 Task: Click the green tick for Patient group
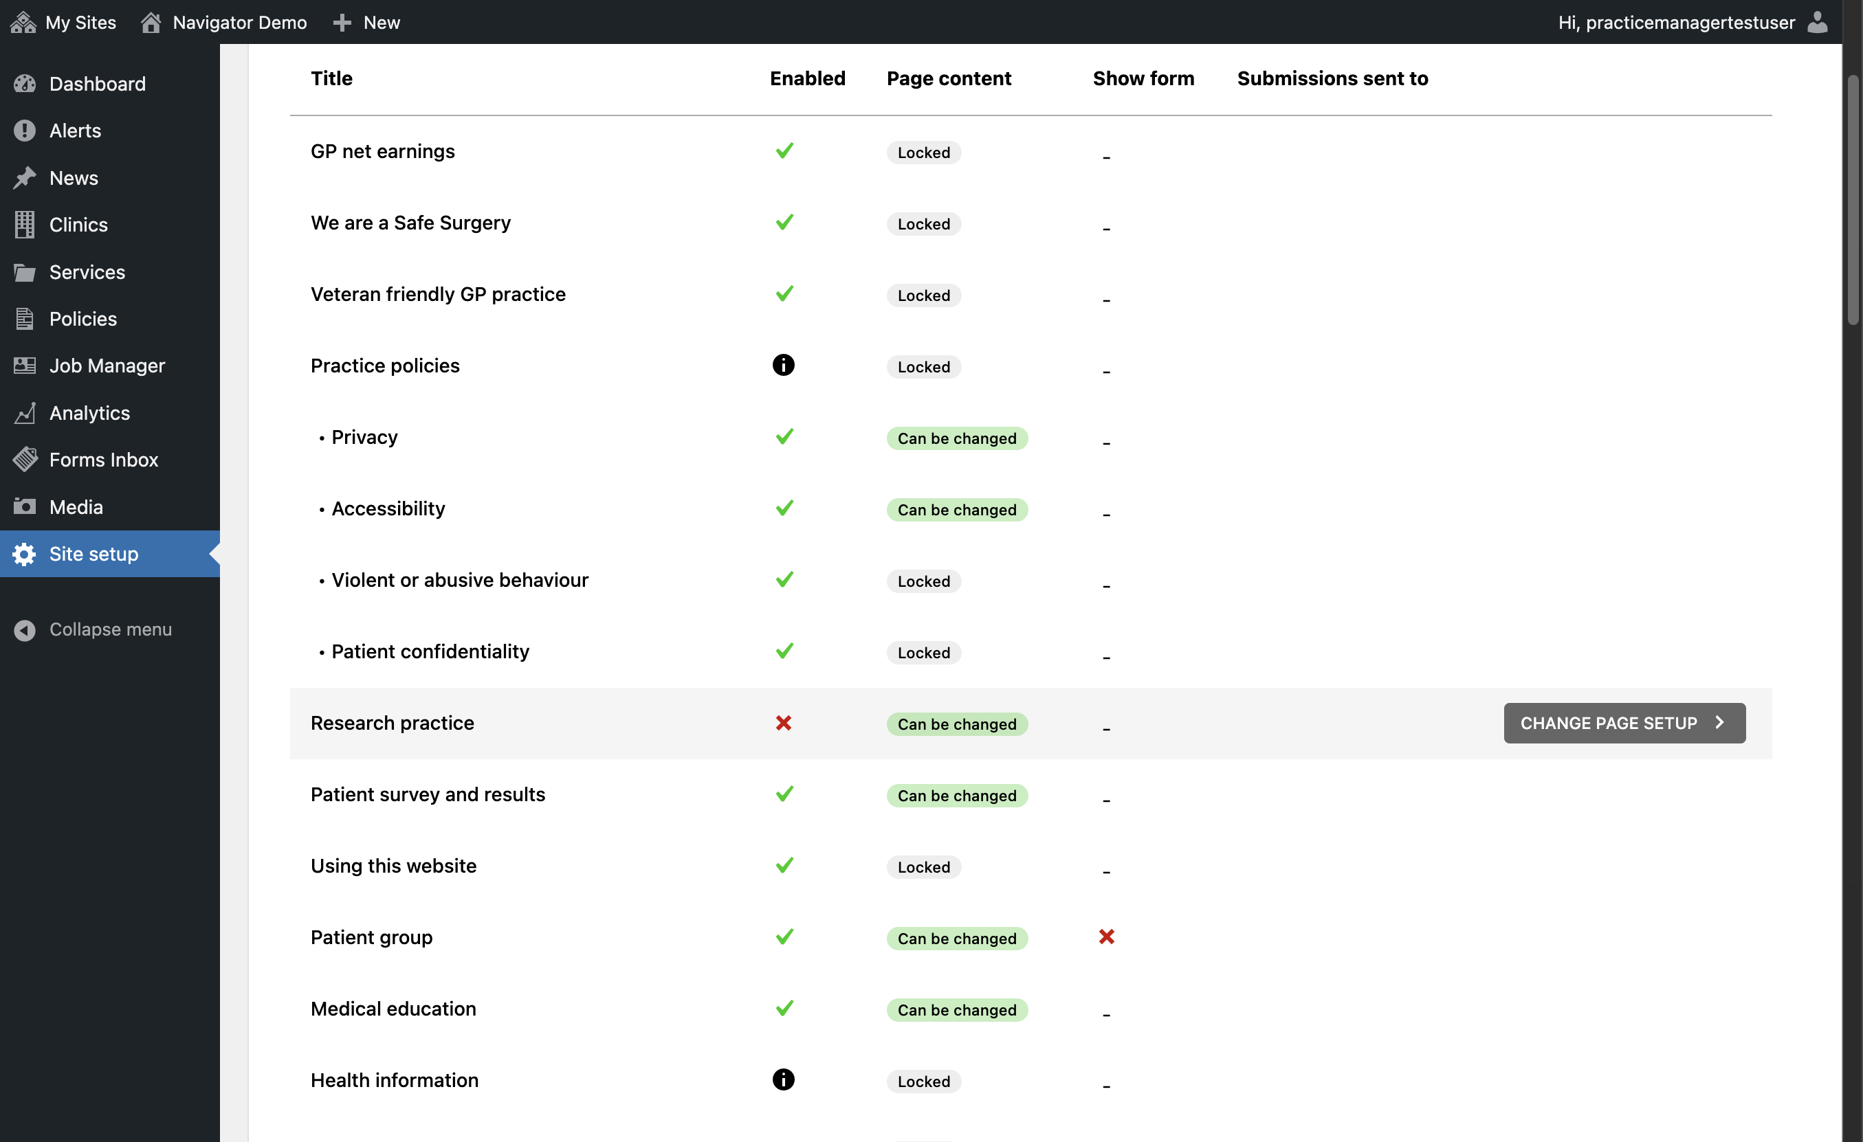tap(784, 937)
